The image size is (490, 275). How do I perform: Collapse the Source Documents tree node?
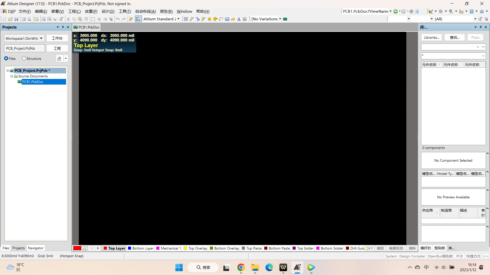11,76
